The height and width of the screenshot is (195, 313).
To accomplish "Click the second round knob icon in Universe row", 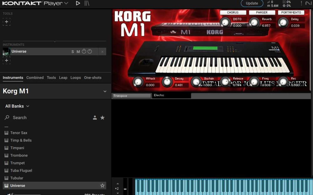I will (90, 51).
